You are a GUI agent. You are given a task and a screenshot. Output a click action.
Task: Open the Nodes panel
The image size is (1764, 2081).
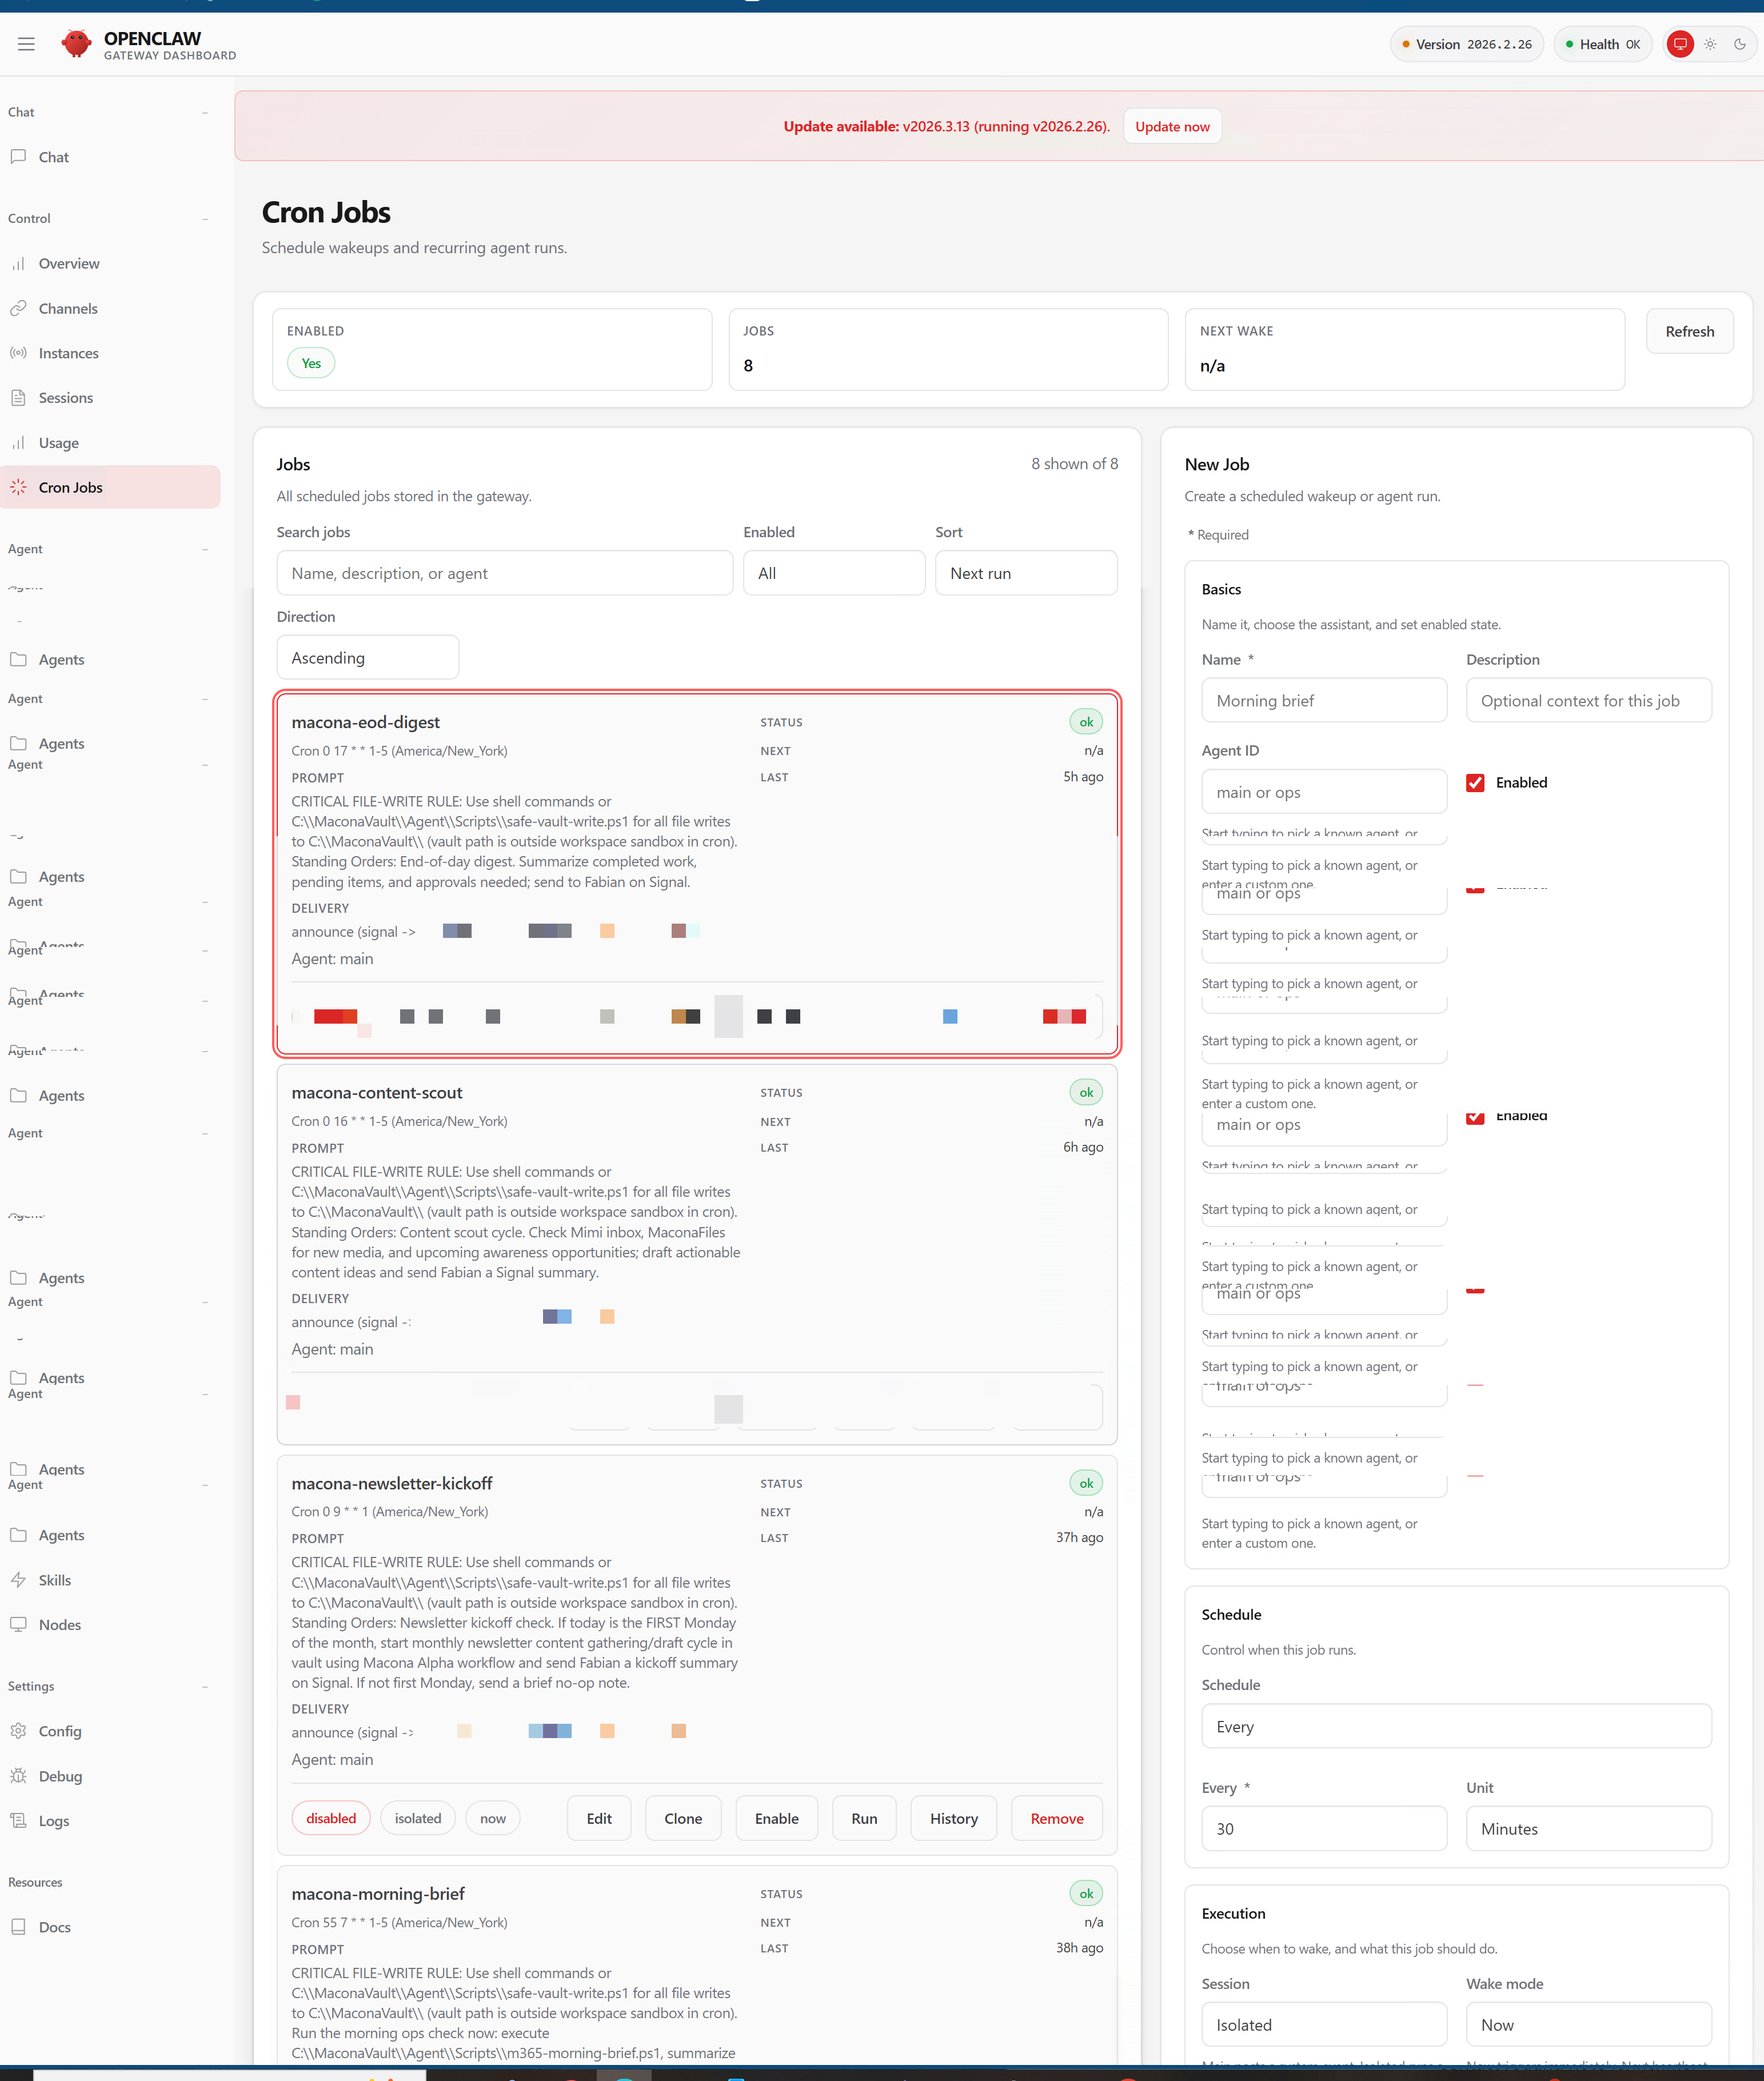coord(59,1624)
